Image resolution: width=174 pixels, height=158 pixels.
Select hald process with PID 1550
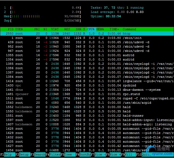(87, 111)
